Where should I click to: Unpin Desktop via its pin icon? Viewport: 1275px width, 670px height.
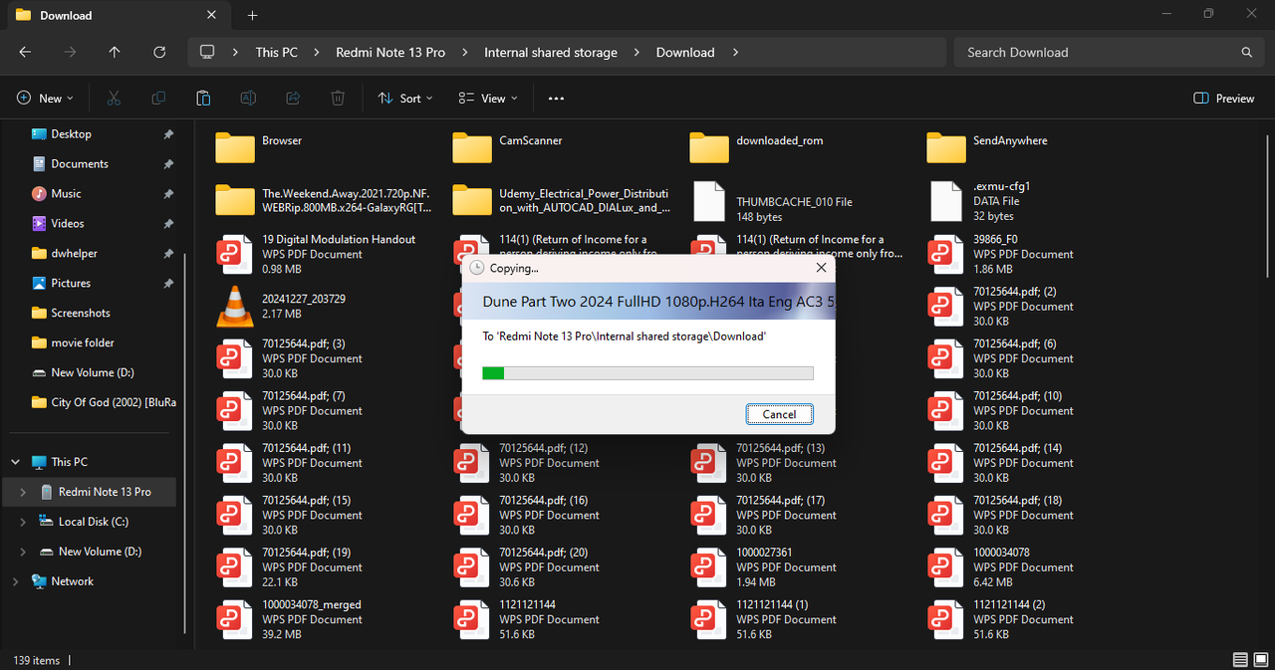point(168,134)
